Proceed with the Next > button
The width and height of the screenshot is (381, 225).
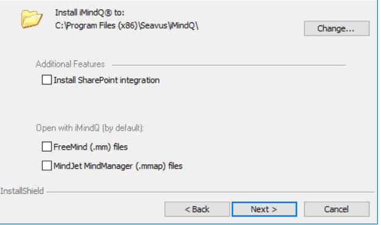click(264, 209)
